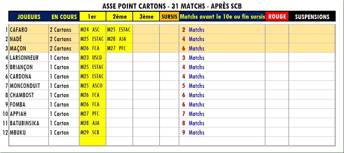The height and width of the screenshot is (153, 344).
Task: Select the 2ème column header
Action: 119,17
